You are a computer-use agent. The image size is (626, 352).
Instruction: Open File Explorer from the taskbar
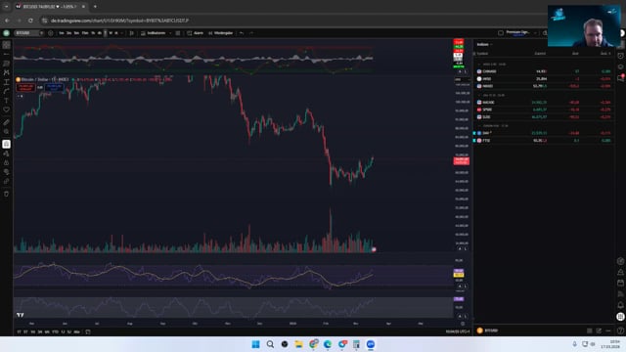[x=298, y=344]
